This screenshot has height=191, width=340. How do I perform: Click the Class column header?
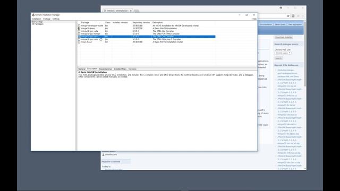click(108, 22)
